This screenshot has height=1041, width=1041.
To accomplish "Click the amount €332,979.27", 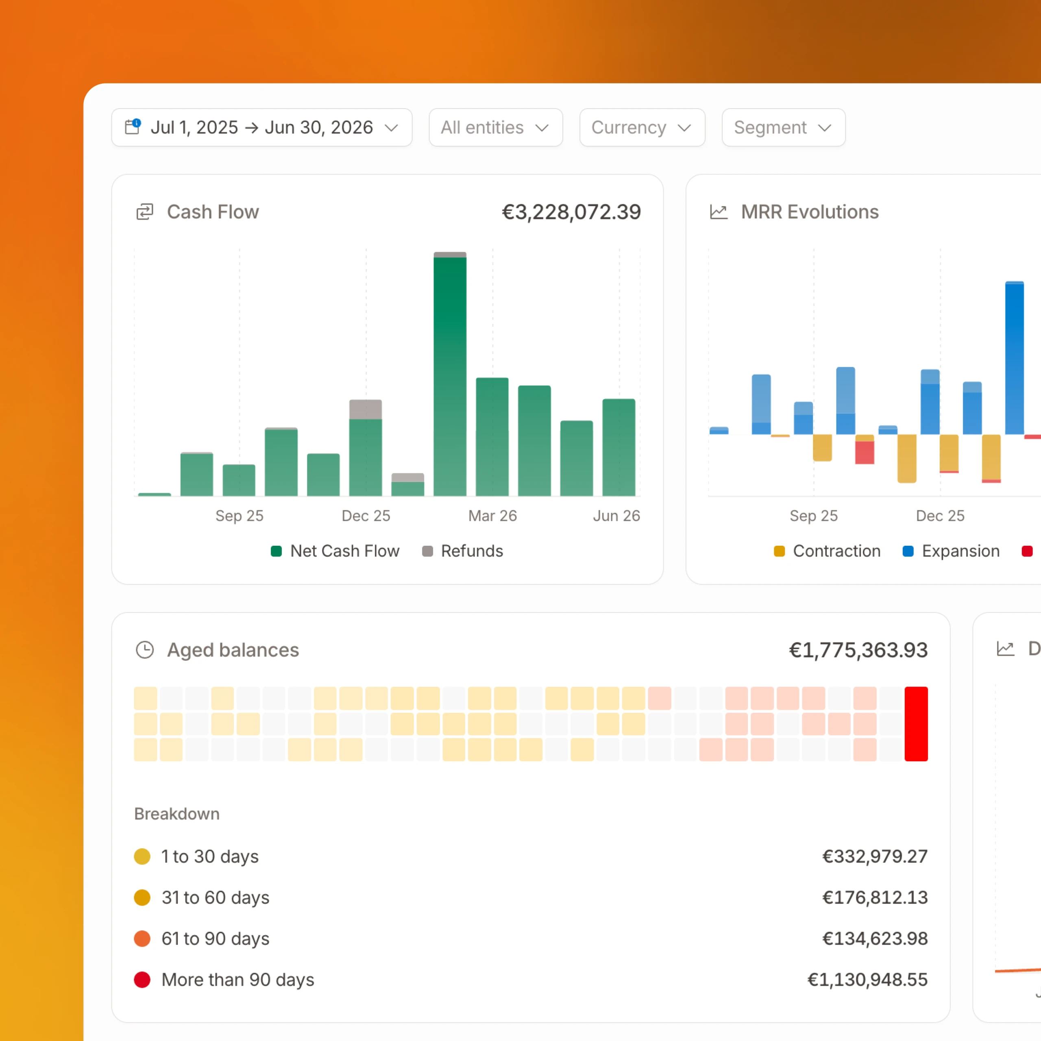I will [875, 856].
